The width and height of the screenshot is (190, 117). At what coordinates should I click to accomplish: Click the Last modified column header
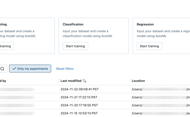click(x=71, y=81)
